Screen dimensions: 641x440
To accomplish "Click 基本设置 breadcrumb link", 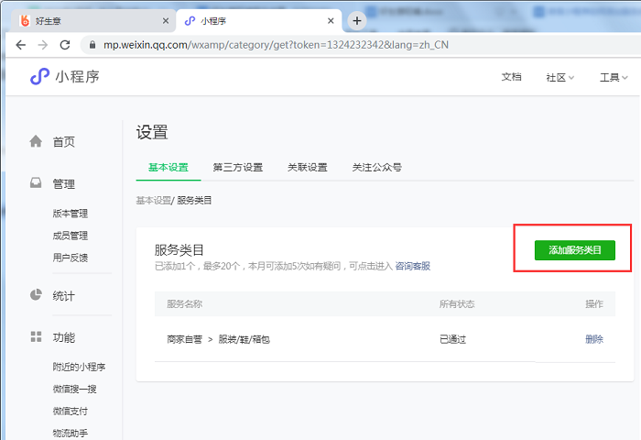I will tap(153, 200).
